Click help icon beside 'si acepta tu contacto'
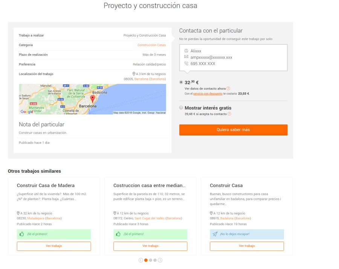This screenshot has height=269, width=339. pyautogui.click(x=229, y=114)
